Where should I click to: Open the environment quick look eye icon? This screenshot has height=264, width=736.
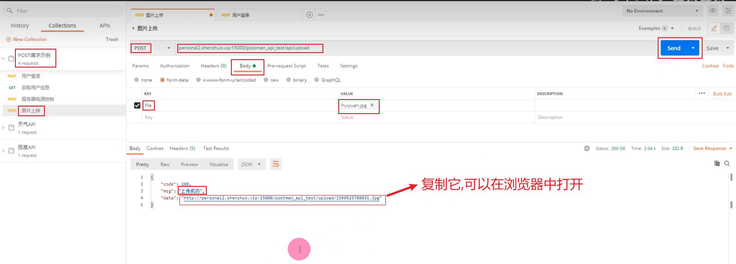[x=713, y=11]
